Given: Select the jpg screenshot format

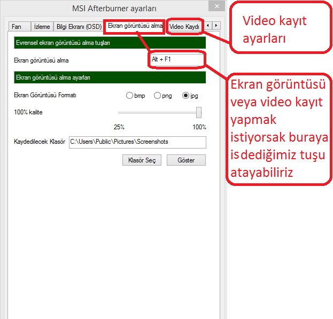Looking at the screenshot, I should tap(190, 96).
